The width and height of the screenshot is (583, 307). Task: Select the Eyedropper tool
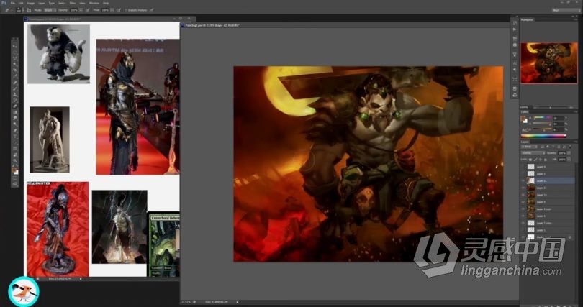(x=14, y=76)
